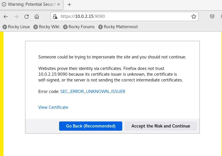
Task: Reload the current page
Action: [27, 16]
